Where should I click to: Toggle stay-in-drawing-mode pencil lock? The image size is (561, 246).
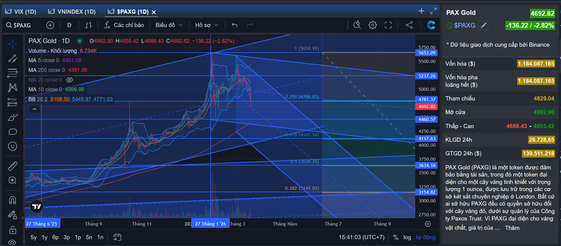click(x=13, y=215)
